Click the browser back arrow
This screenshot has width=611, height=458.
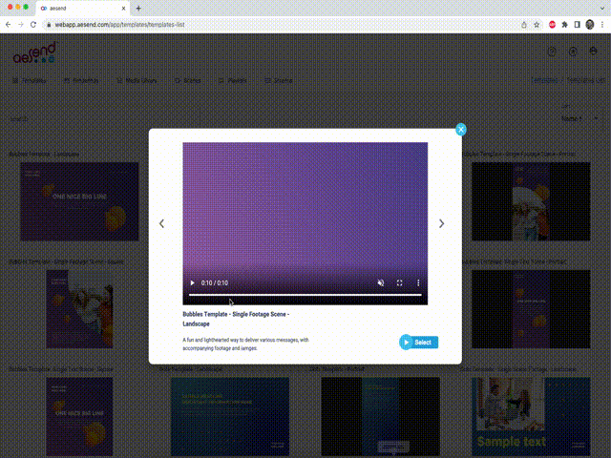click(x=9, y=23)
